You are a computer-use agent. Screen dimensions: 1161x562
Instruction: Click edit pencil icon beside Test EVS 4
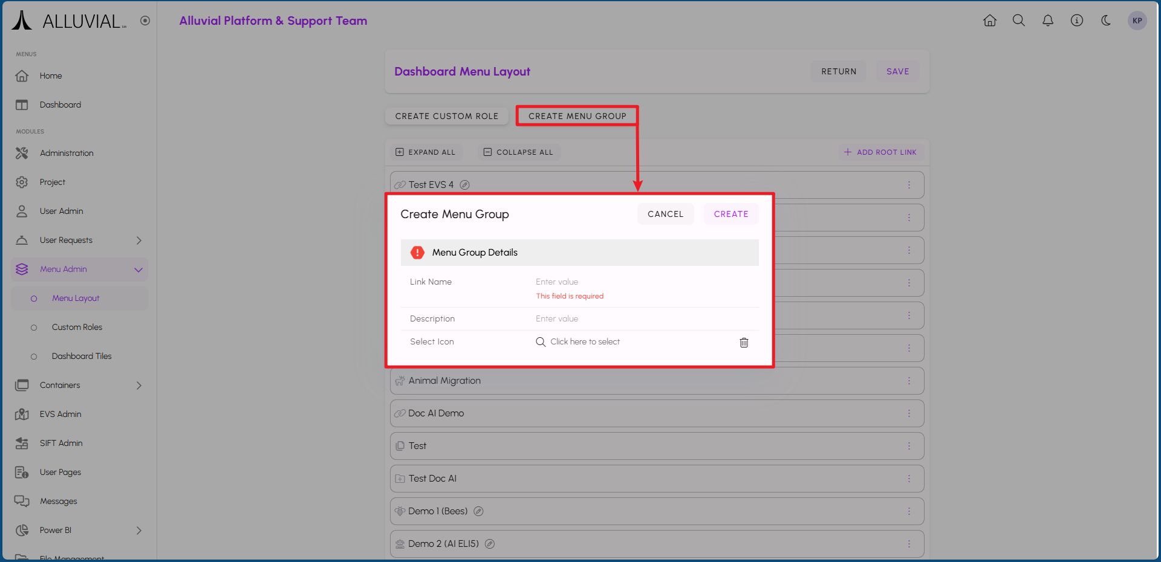coord(464,185)
